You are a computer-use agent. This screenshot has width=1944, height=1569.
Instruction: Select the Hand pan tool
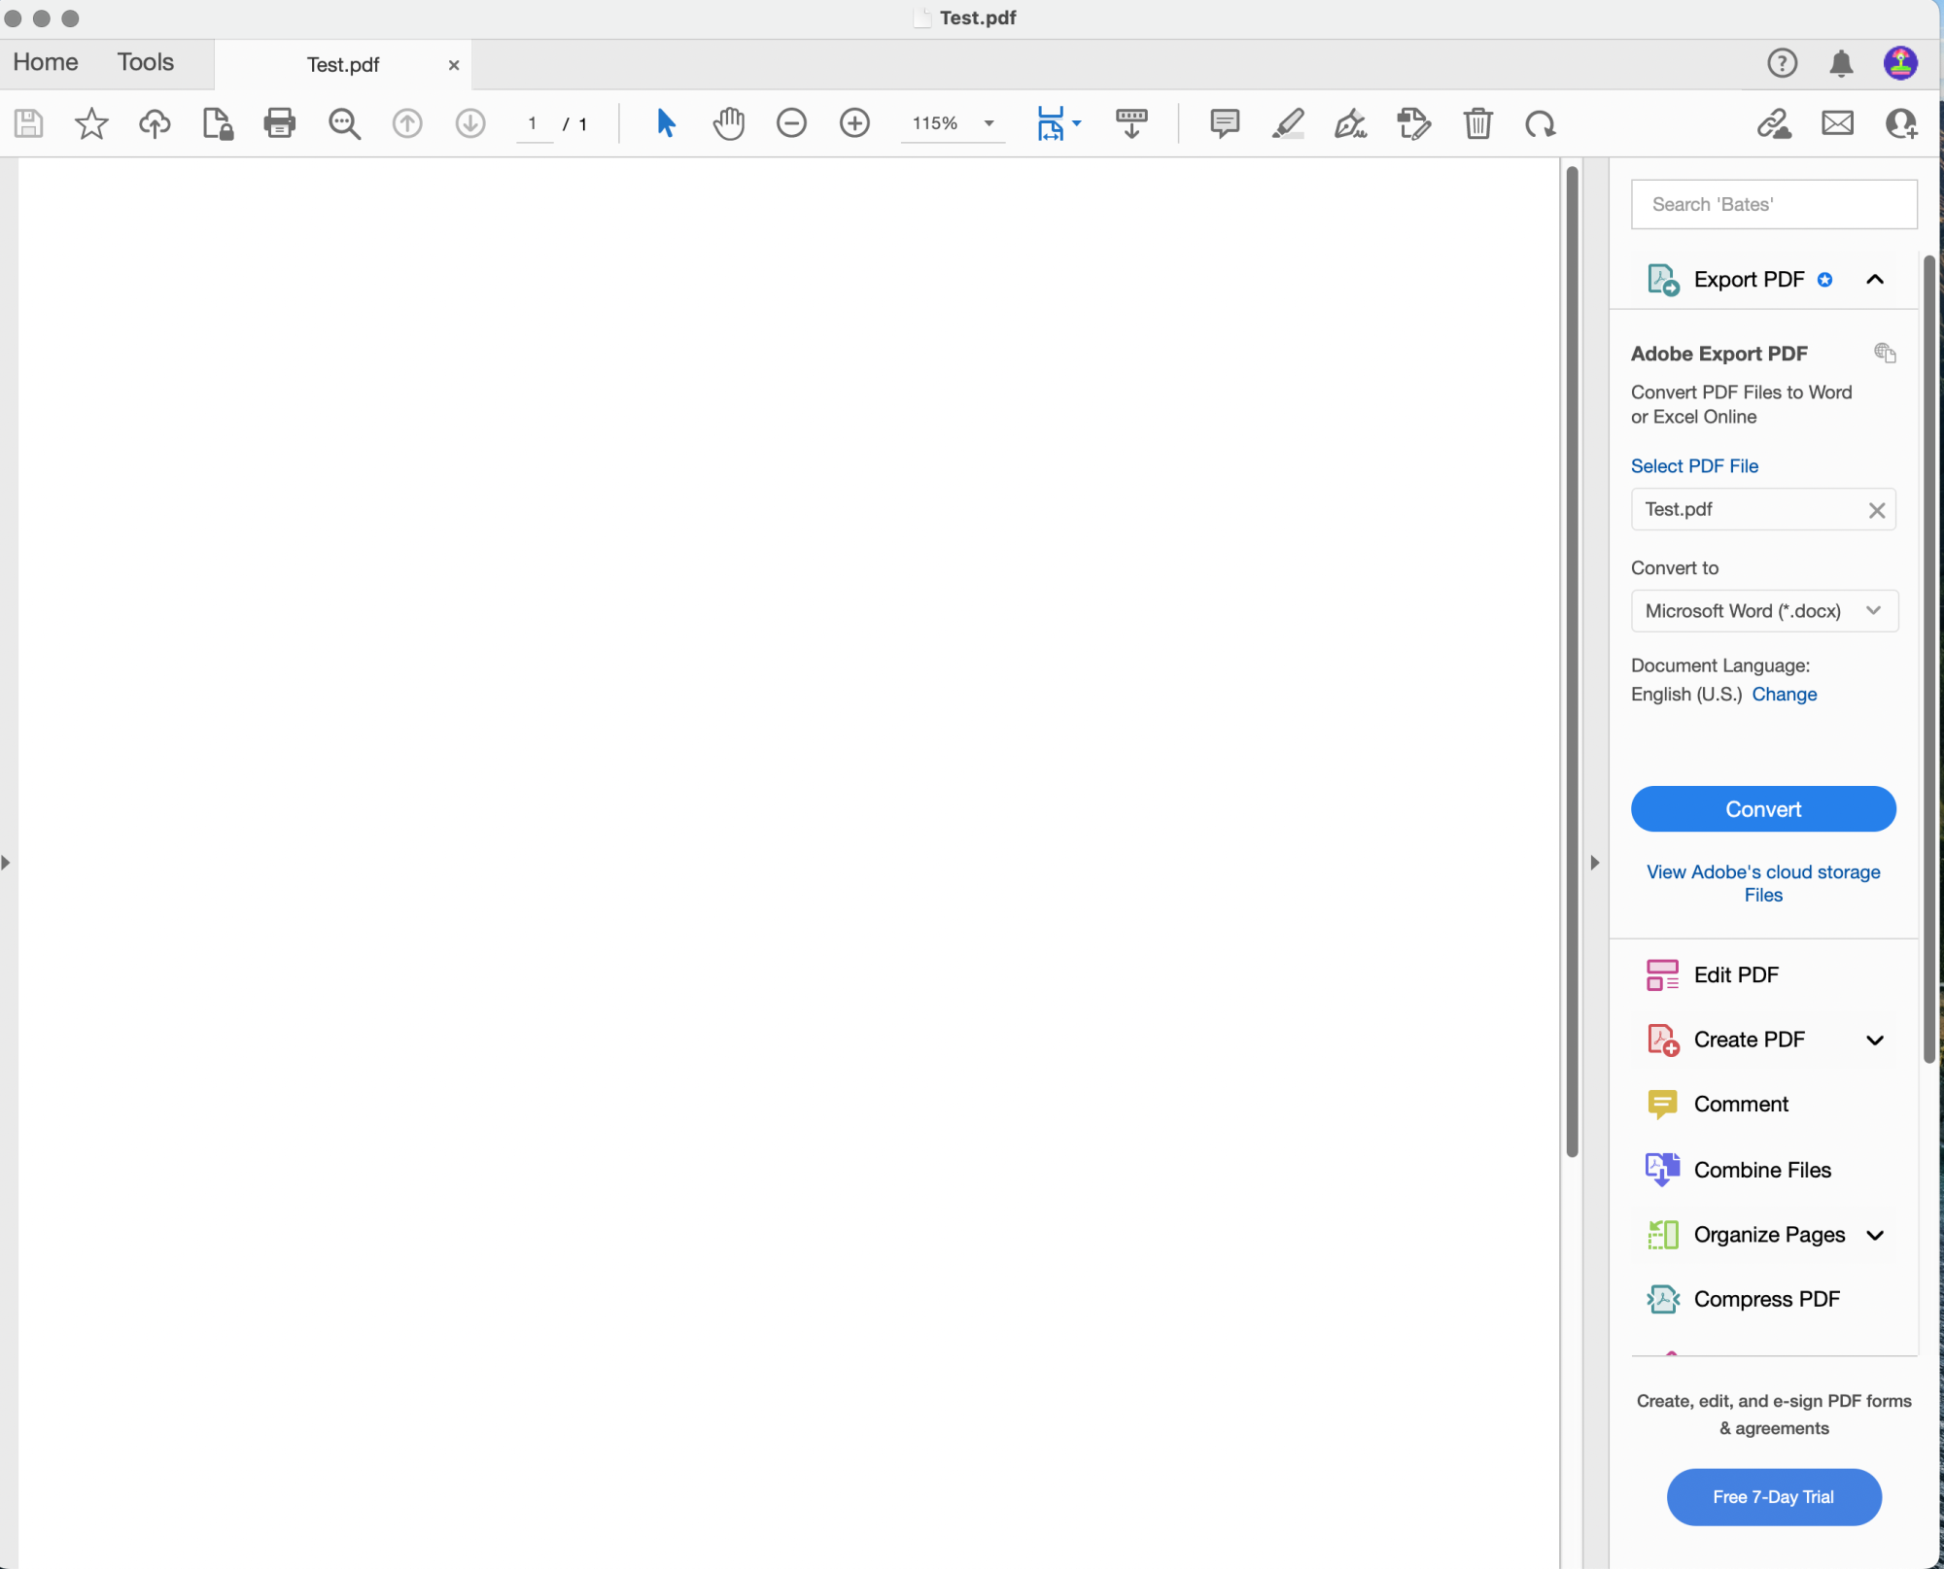(x=728, y=123)
